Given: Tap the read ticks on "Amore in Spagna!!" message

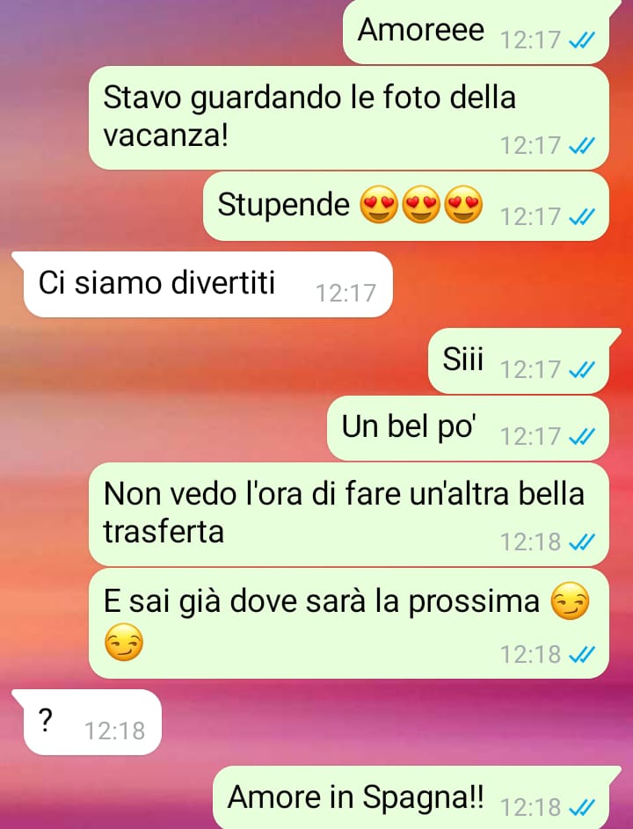Looking at the screenshot, I should click(582, 807).
